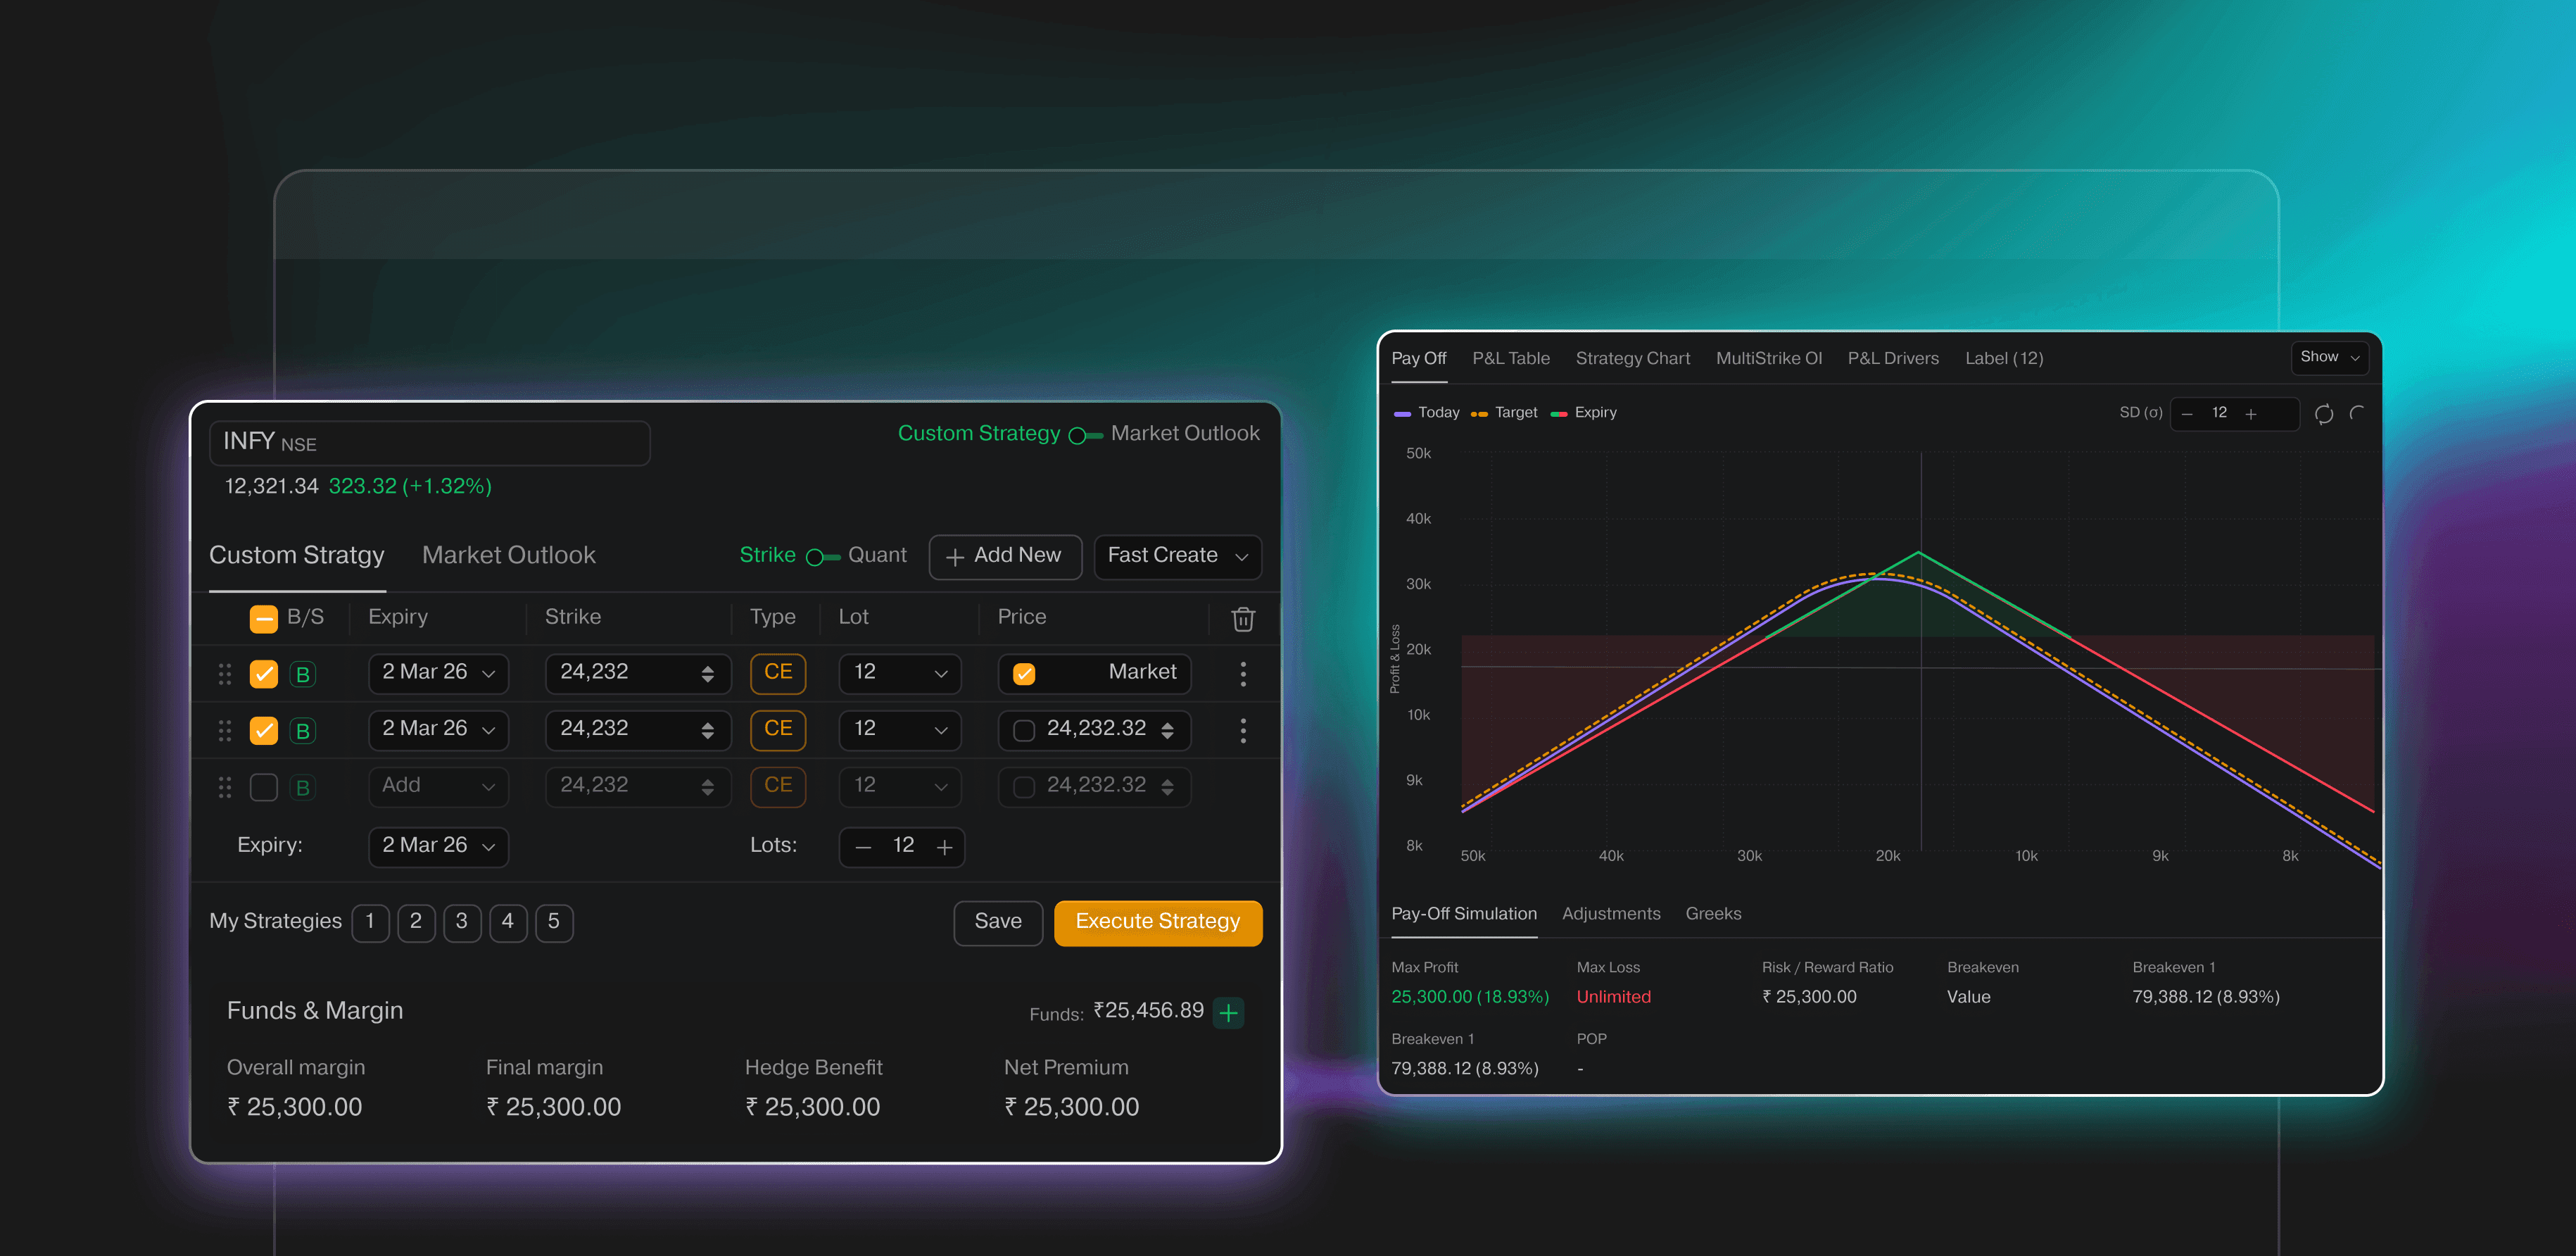Screen dimensions: 2576x1256
Task: Adjust strike stepper arrows in the Add row
Action: [x=708, y=788]
